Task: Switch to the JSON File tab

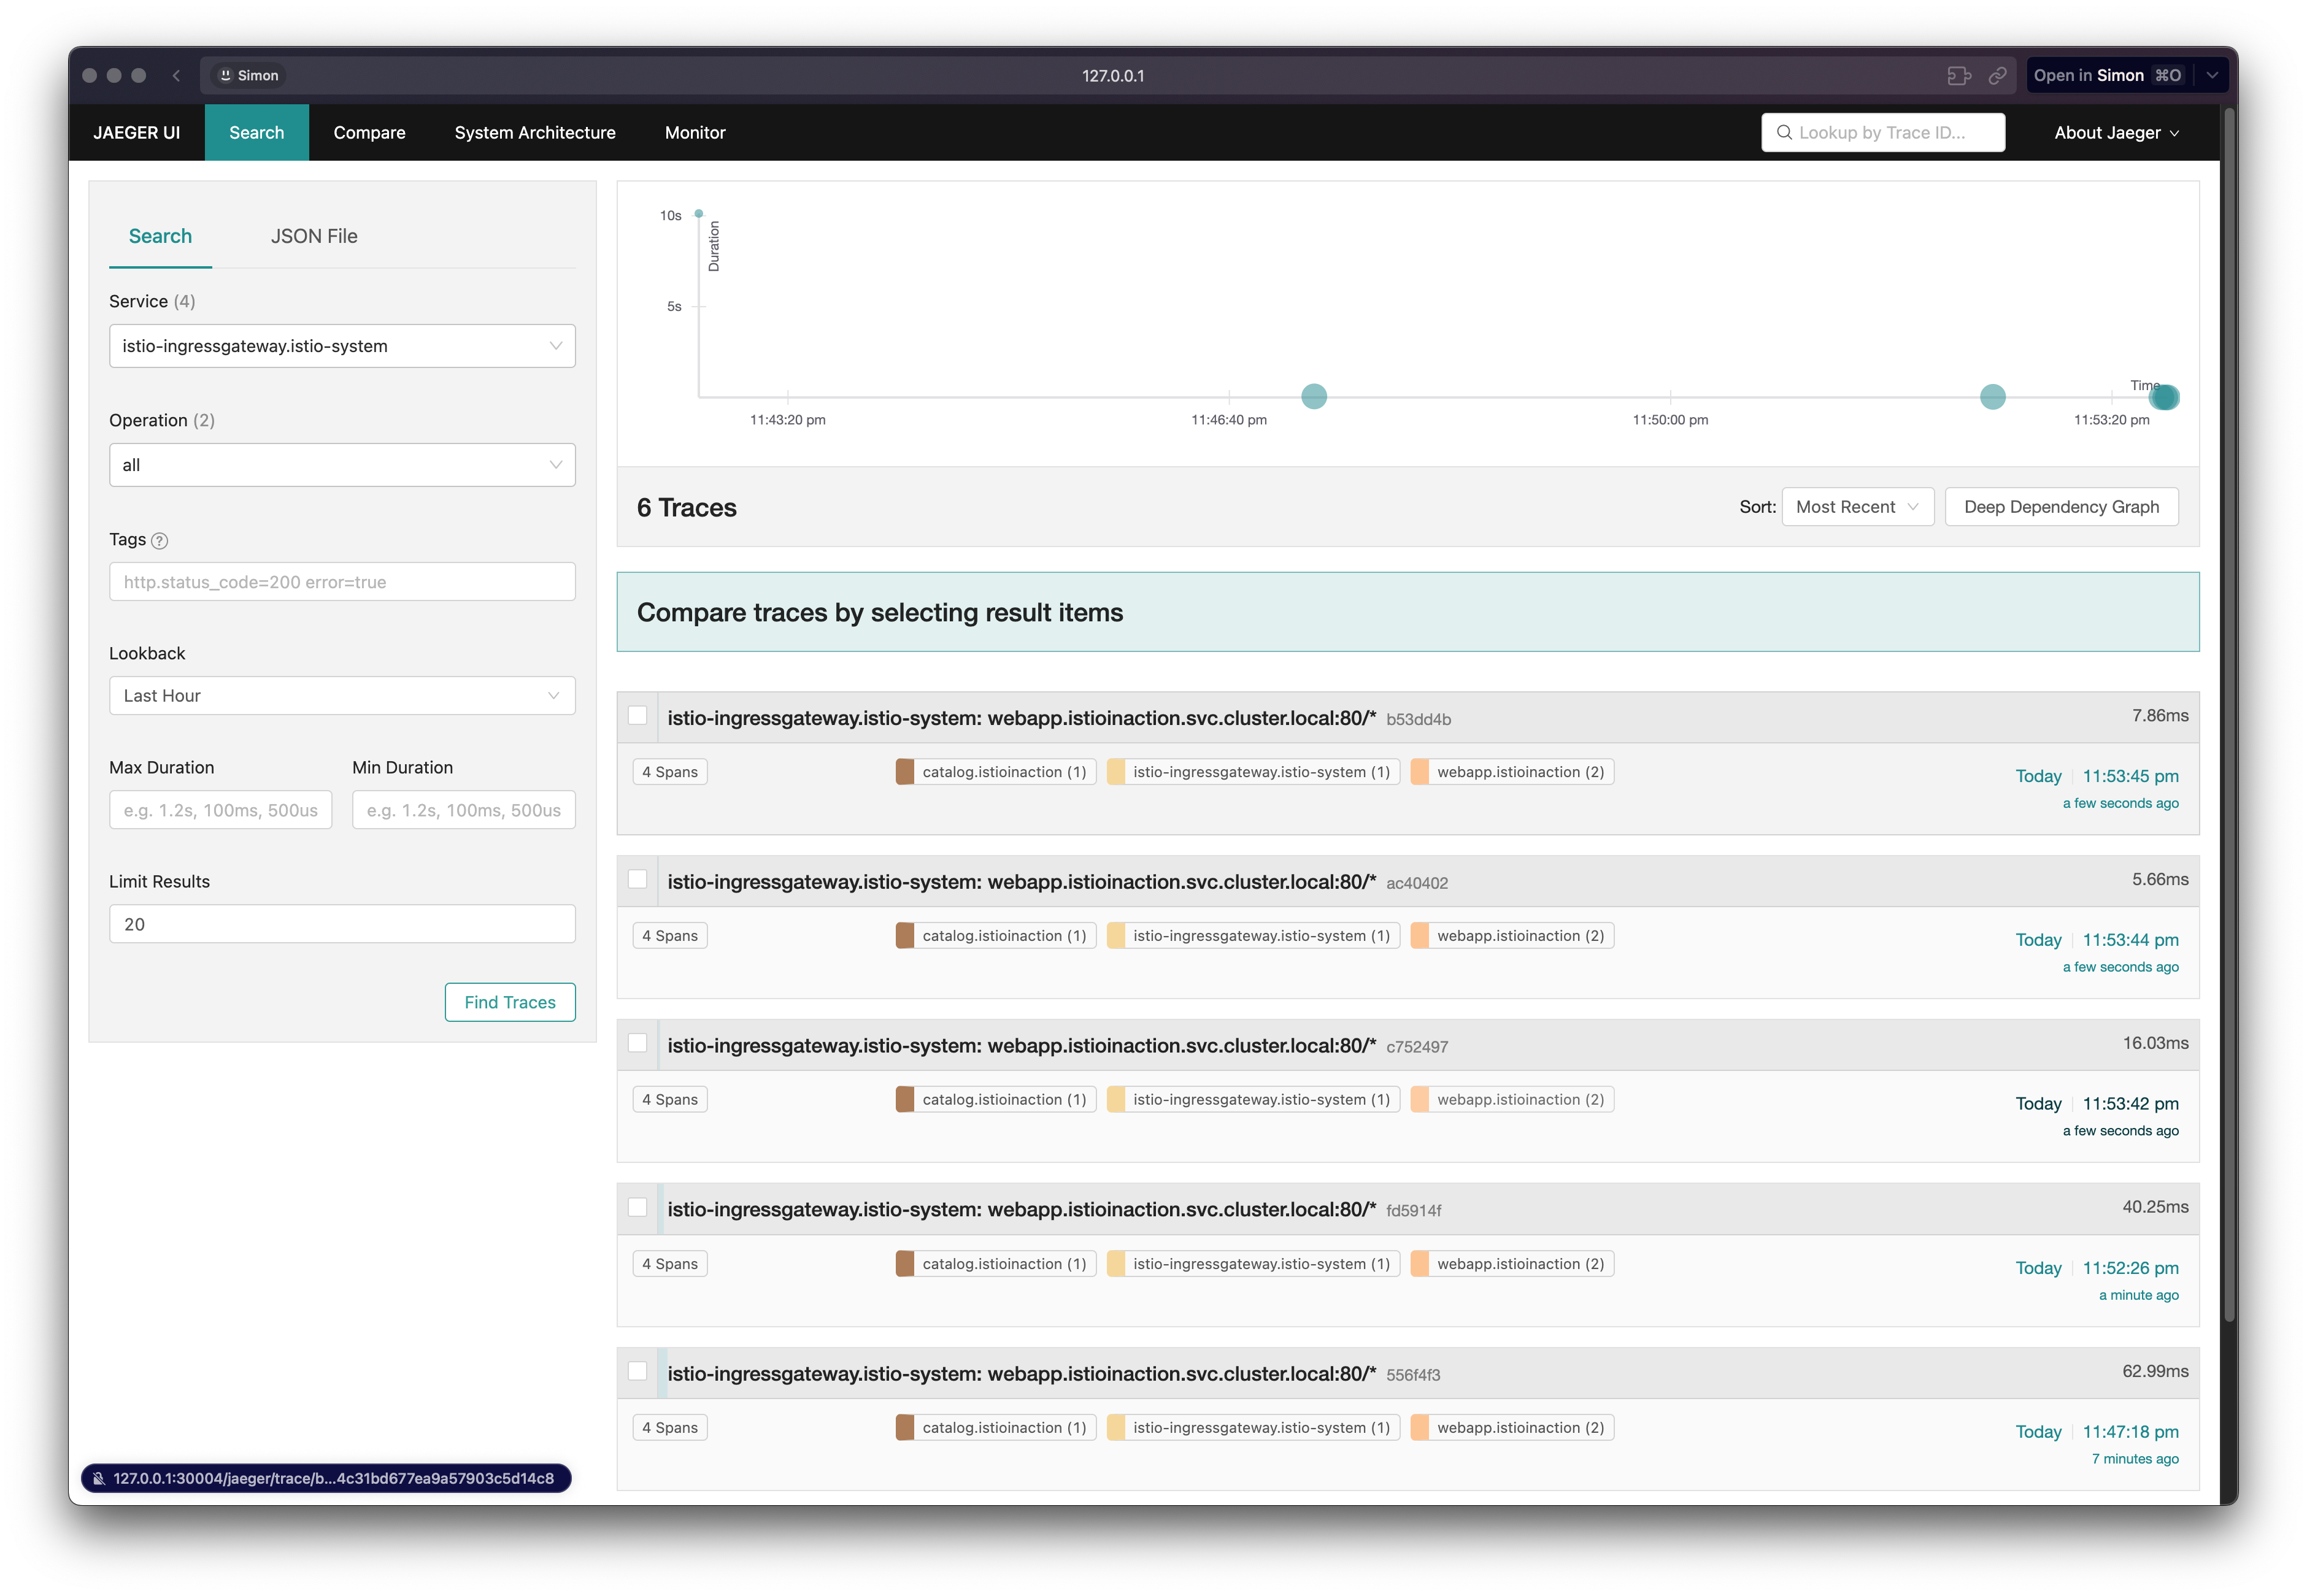Action: click(314, 236)
